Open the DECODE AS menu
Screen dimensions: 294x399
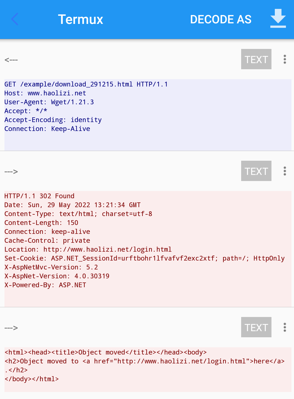(x=221, y=19)
